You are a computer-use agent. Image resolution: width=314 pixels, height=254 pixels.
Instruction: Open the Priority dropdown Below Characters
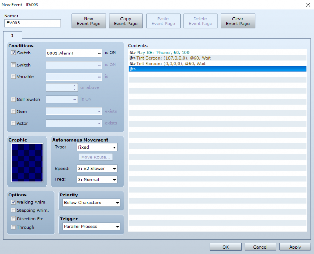pos(91,203)
